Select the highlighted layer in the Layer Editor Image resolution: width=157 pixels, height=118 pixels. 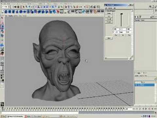point(145,85)
